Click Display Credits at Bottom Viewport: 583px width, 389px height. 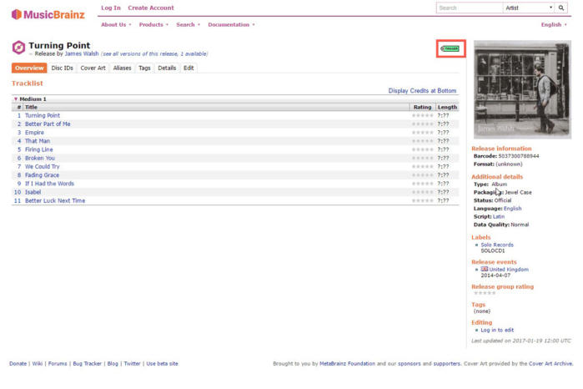pyautogui.click(x=422, y=91)
